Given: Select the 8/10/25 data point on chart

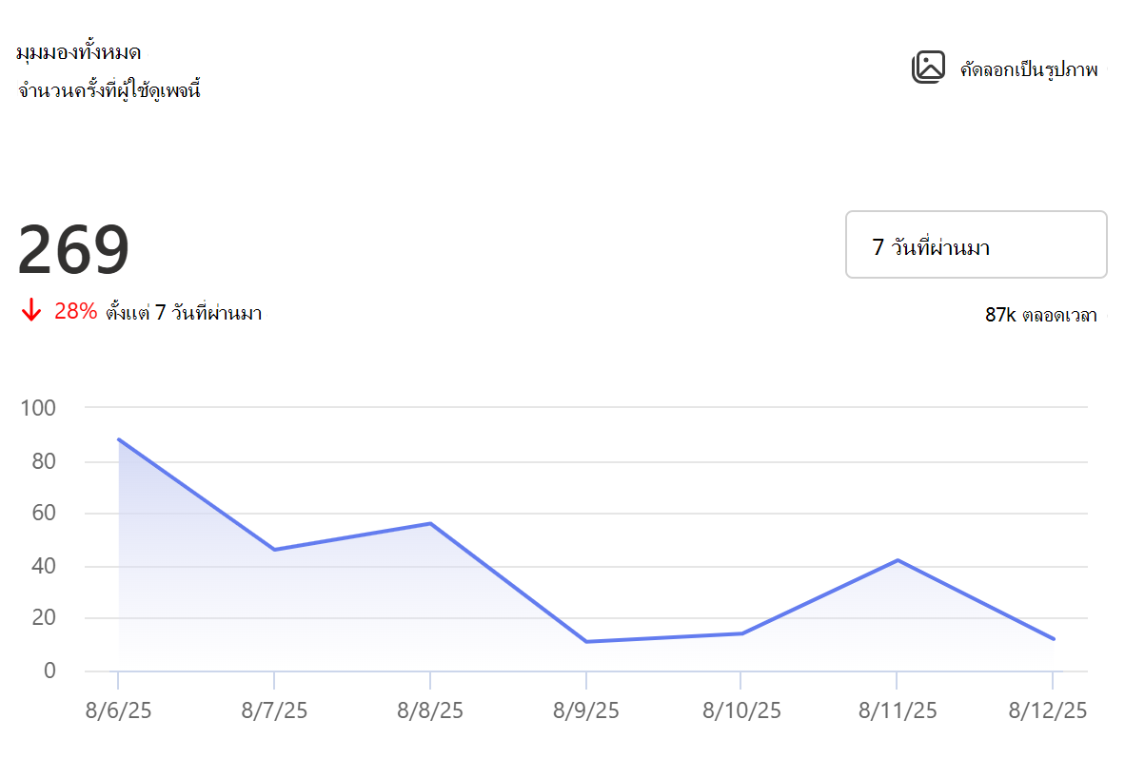Looking at the screenshot, I should tap(741, 633).
